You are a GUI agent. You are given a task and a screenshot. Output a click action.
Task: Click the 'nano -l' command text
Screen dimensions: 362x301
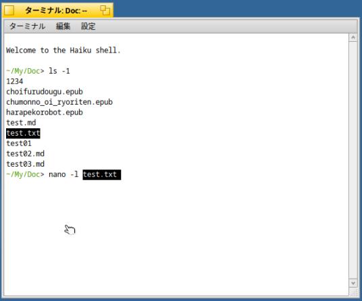pos(63,174)
